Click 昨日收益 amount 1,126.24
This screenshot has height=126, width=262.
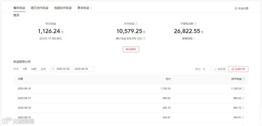(49, 31)
